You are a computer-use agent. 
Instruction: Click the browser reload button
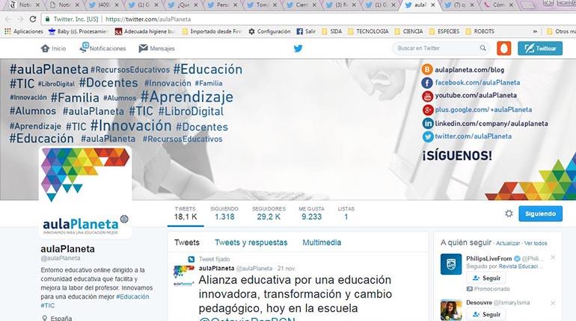click(x=33, y=19)
